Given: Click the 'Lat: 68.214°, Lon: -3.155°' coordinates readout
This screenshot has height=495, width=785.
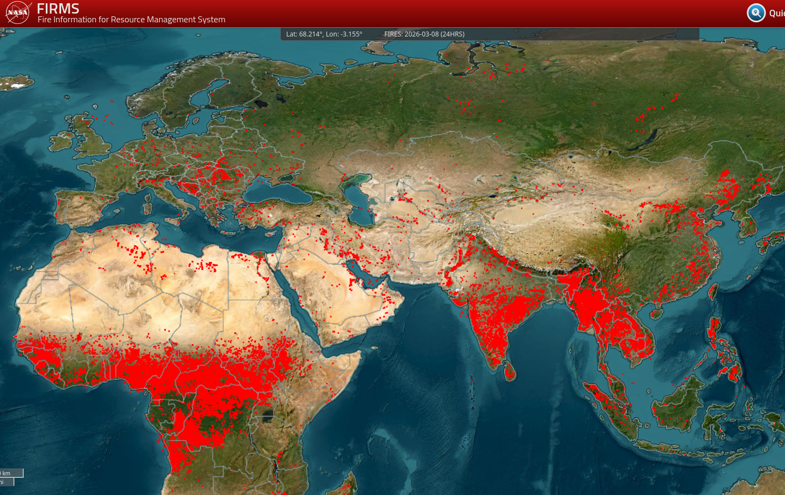Looking at the screenshot, I should point(324,34).
